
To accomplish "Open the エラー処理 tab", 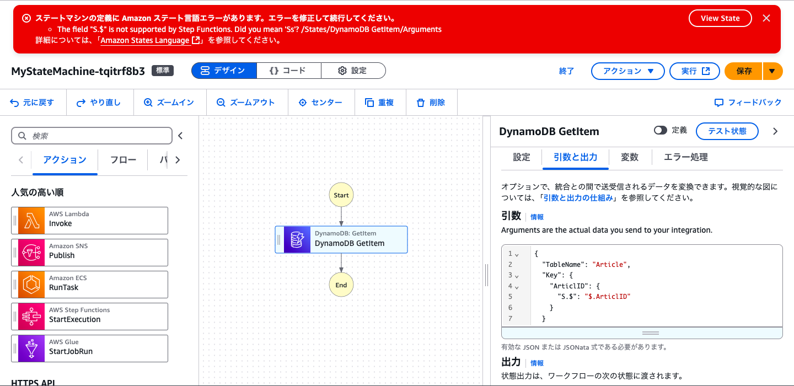I will point(686,157).
